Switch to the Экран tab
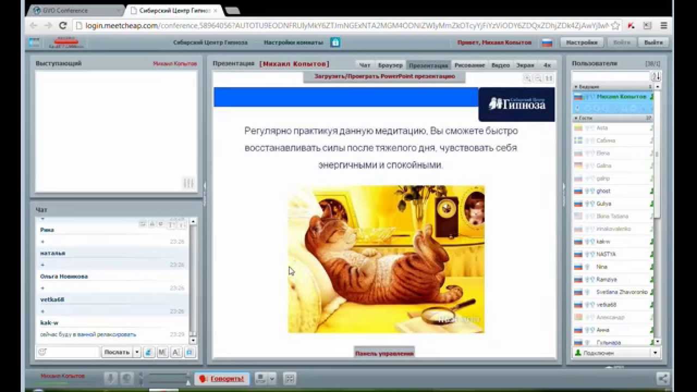This screenshot has width=697, height=392. click(525, 65)
